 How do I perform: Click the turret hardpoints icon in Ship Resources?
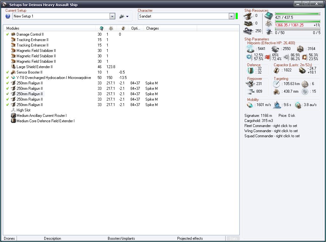[x=248, y=16]
